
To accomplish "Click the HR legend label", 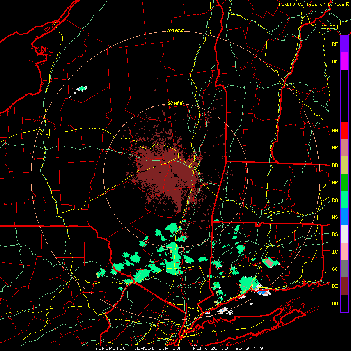I will (335, 183).
